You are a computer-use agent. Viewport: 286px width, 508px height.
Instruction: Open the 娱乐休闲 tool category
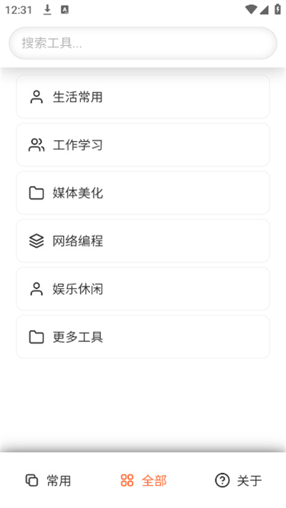[143, 288]
